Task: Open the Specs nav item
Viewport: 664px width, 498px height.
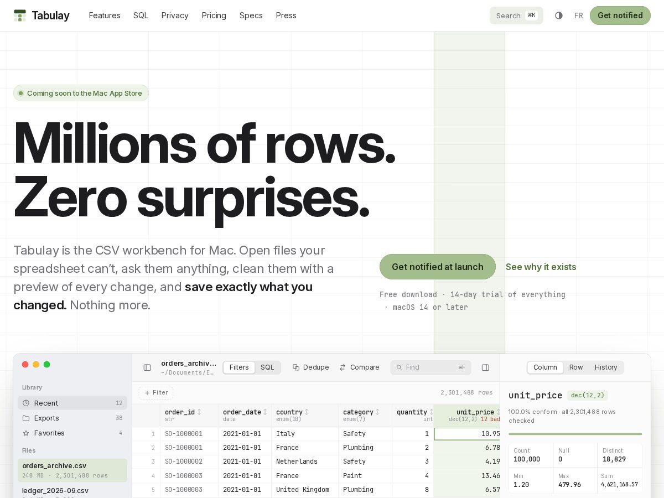Action: [251, 15]
